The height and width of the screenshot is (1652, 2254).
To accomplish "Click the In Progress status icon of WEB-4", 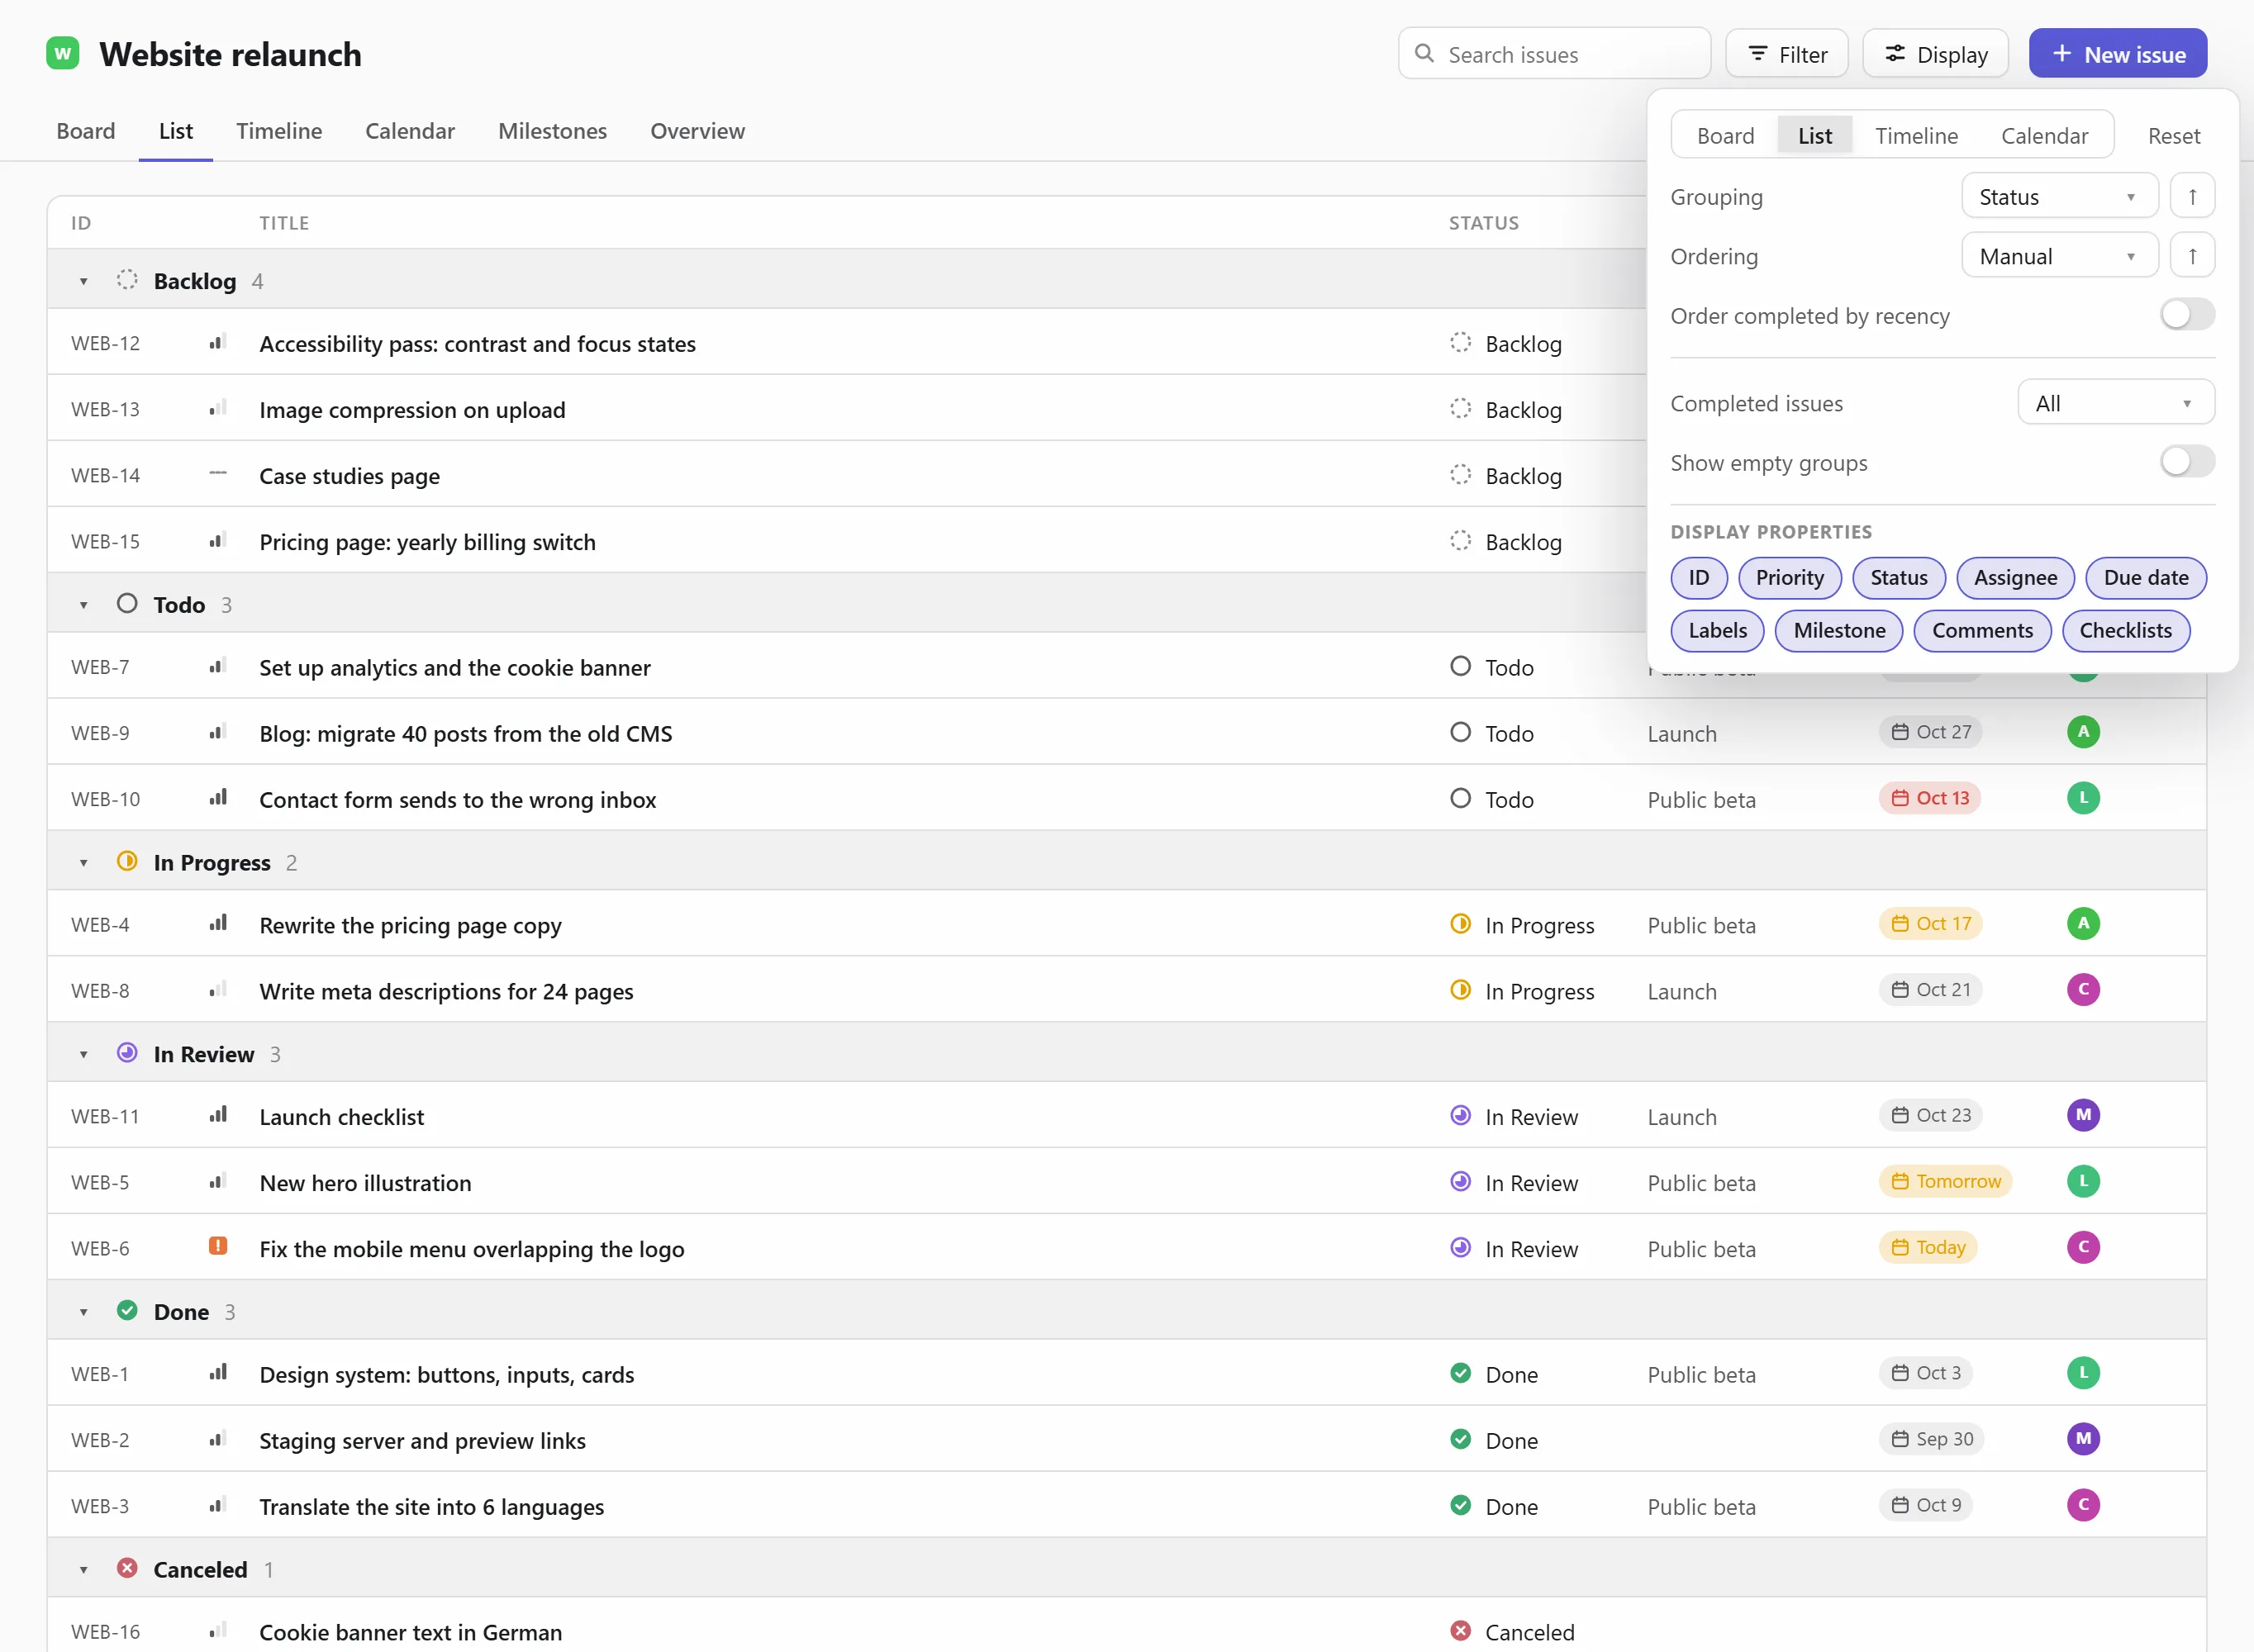I will [x=1460, y=924].
